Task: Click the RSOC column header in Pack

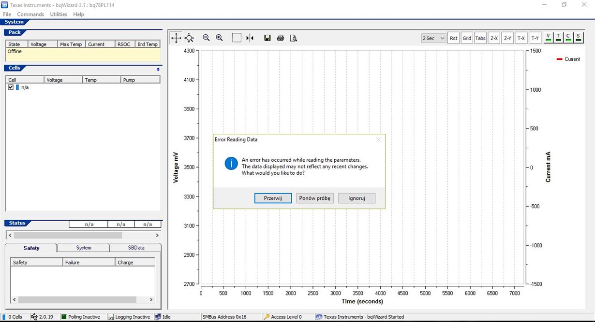Action: point(125,44)
